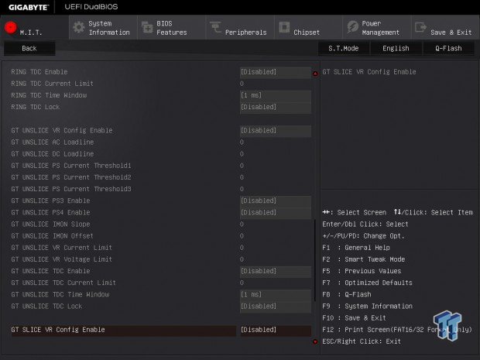This screenshot has height=360, width=480.
Task: Open RING TDC Time Window dropdown
Action: (276, 95)
